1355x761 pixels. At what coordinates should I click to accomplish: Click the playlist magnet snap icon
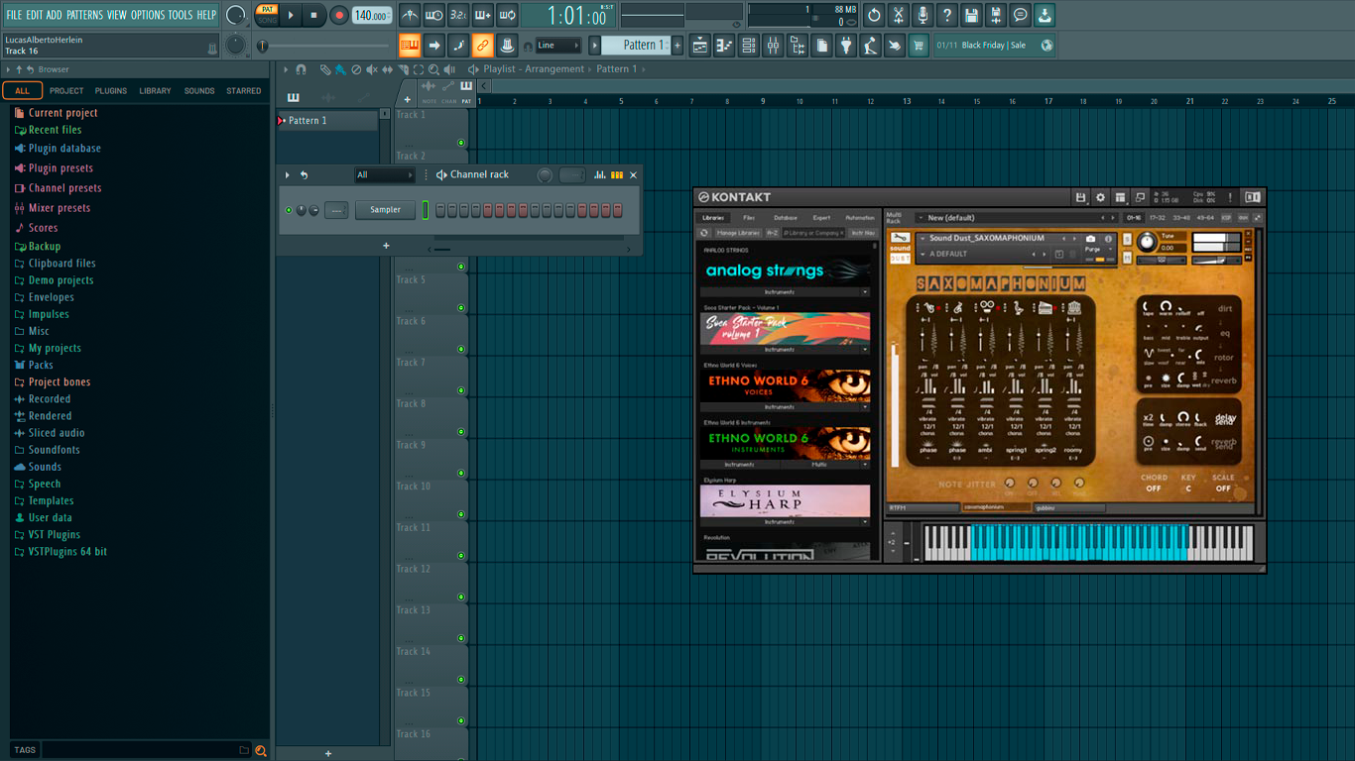[302, 69]
